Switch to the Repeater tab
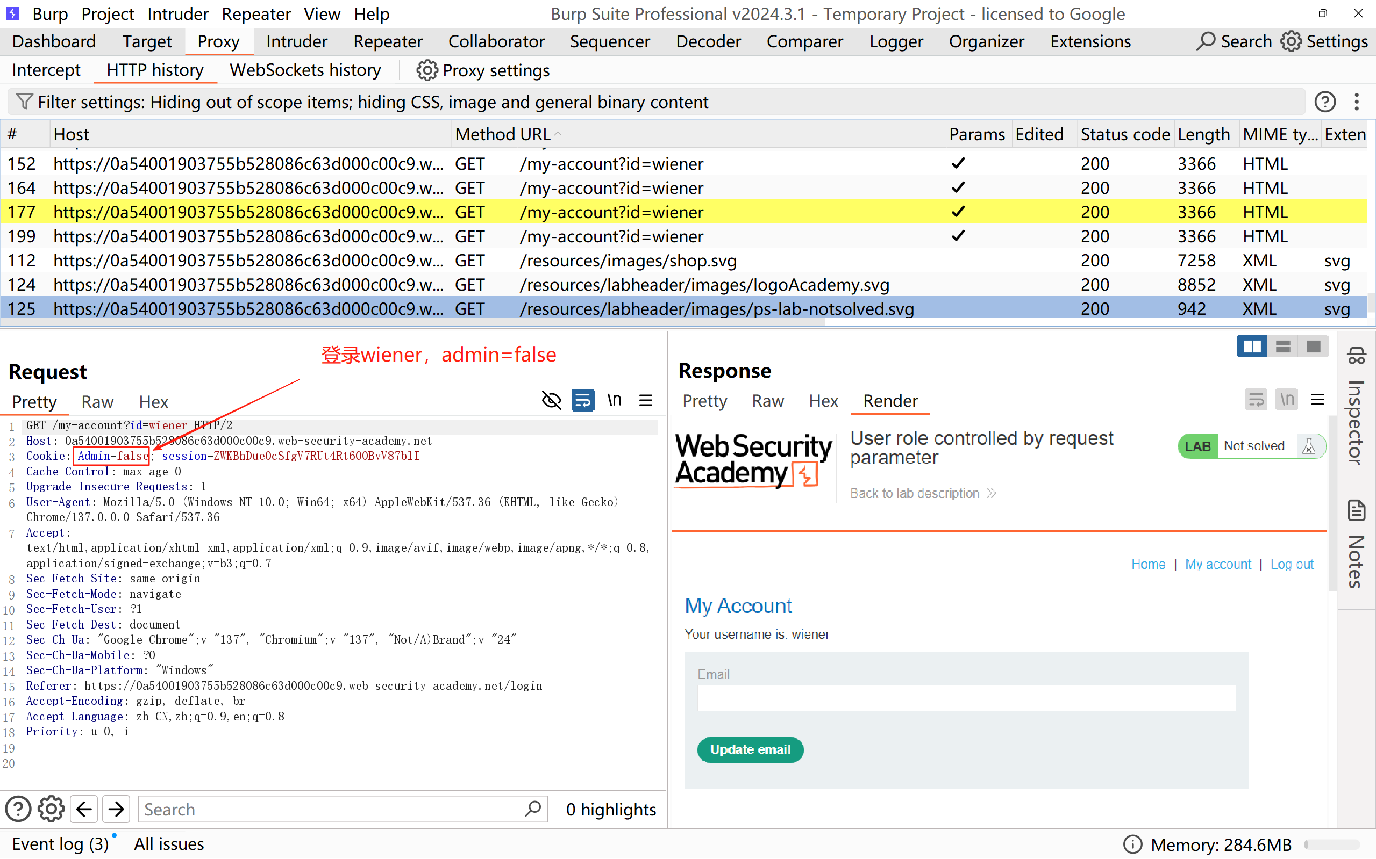Screen dimensions: 1376x859 pos(388,41)
